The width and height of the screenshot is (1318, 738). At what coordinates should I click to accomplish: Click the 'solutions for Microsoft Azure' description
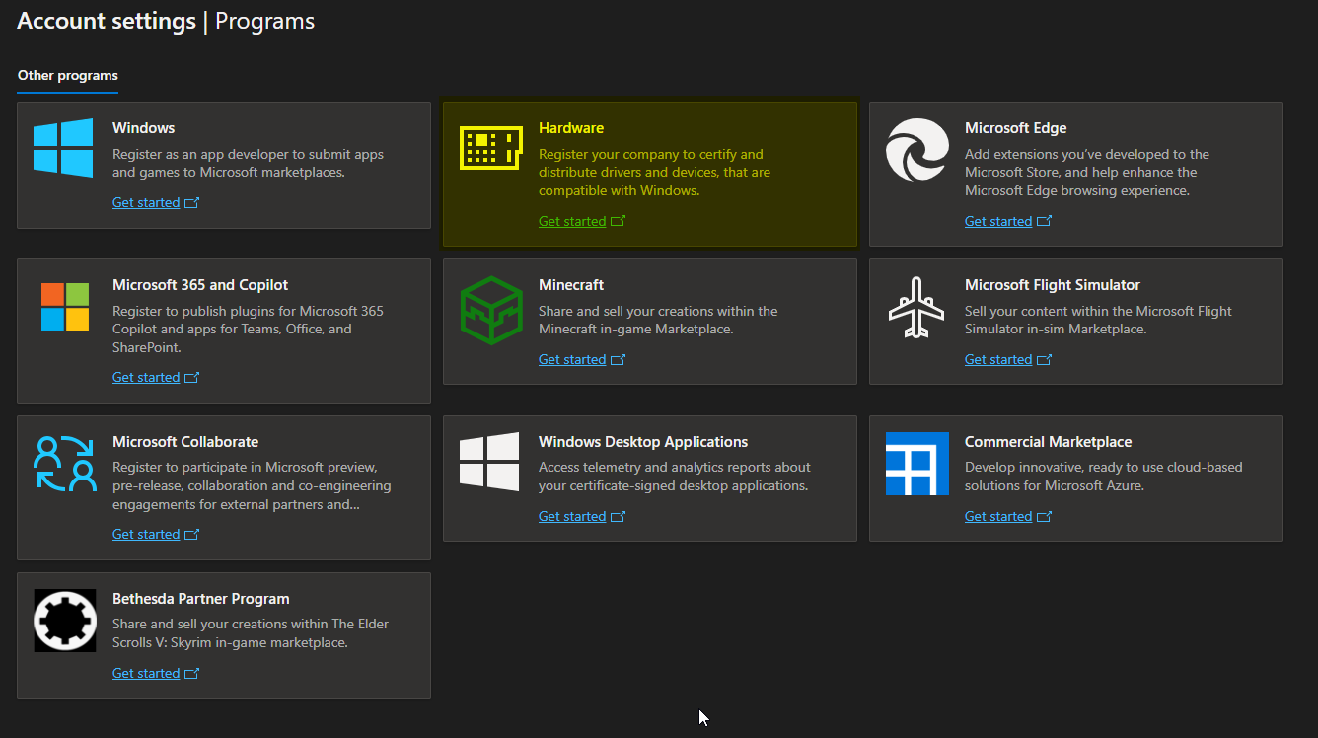[x=1104, y=477]
